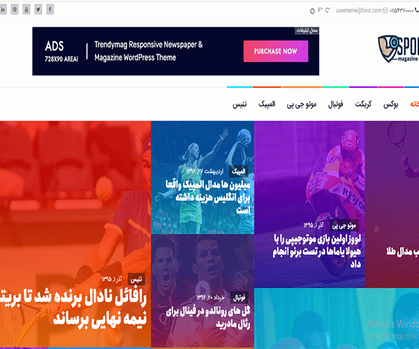Open the فوتبال menu item
Viewport: 419px width, 349px height.
pos(336,104)
